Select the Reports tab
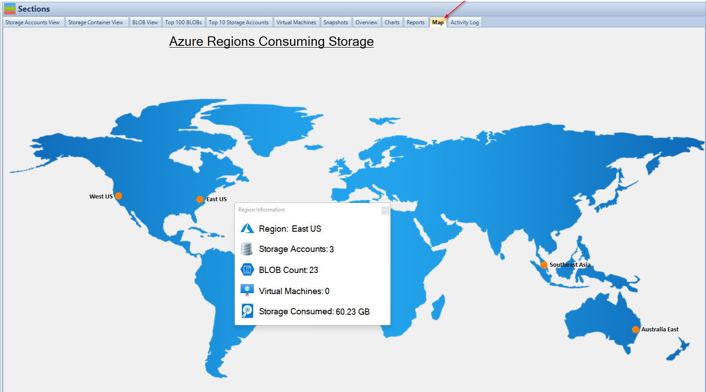Screen dimensions: 706x392 click(416, 22)
